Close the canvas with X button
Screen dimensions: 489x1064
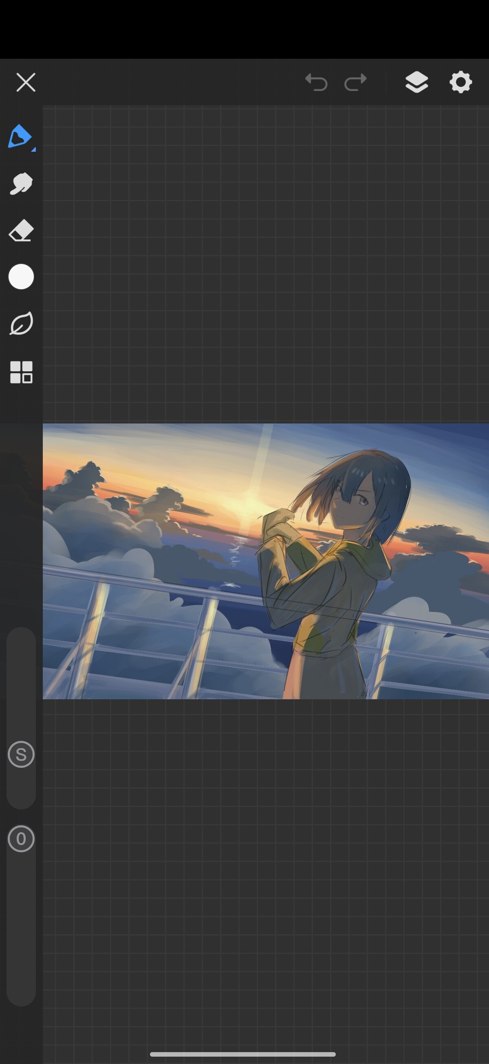pyautogui.click(x=26, y=82)
